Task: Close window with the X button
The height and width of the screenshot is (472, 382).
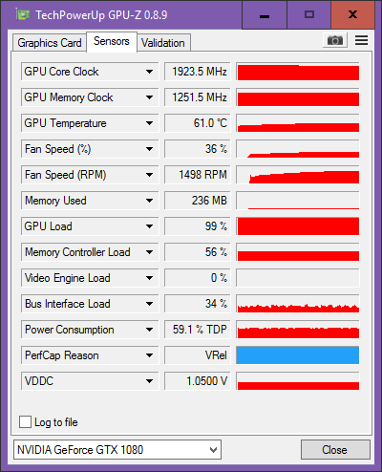Action: (x=352, y=14)
